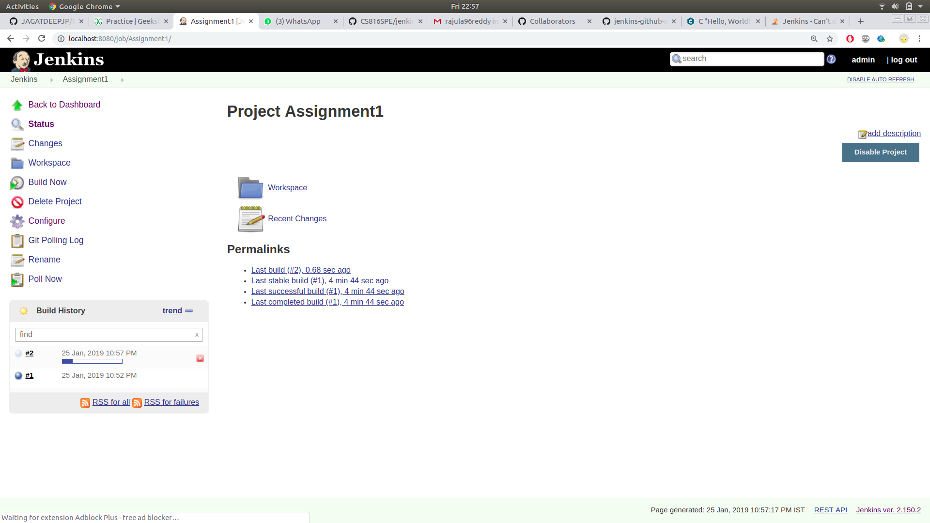Click the Status magnifier icon in sidebar

tap(17, 124)
